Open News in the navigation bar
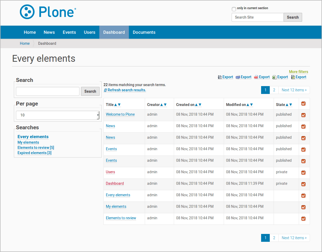The width and height of the screenshot is (322, 252). tap(49, 32)
